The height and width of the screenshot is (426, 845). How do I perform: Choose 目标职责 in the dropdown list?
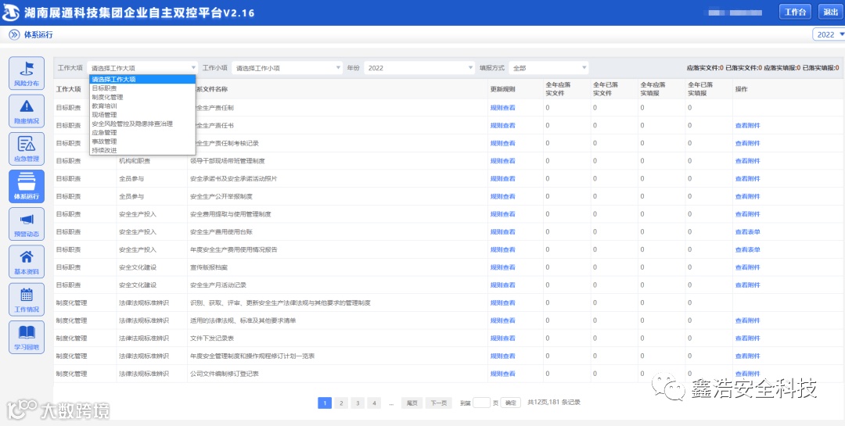coord(142,88)
